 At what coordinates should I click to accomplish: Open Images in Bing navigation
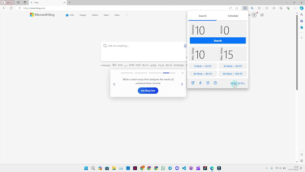tap(83, 15)
